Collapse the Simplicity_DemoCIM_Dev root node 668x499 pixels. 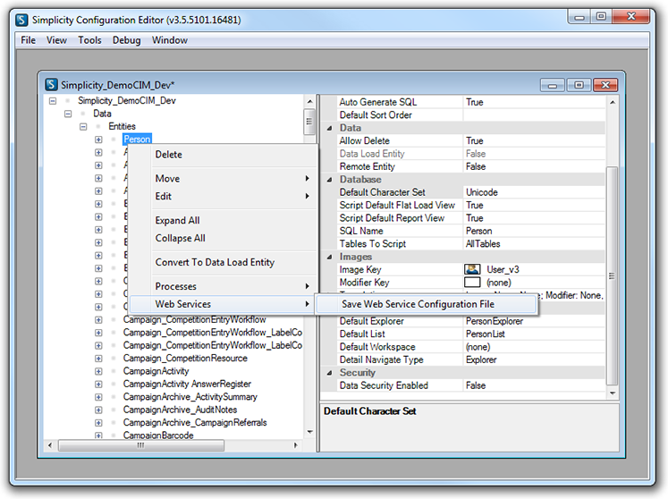pyautogui.click(x=53, y=101)
